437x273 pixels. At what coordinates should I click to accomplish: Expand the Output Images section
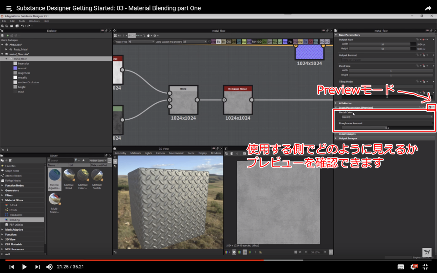(336, 138)
